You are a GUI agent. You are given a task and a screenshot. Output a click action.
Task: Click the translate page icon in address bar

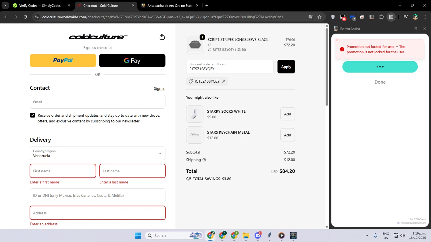tap(311, 17)
